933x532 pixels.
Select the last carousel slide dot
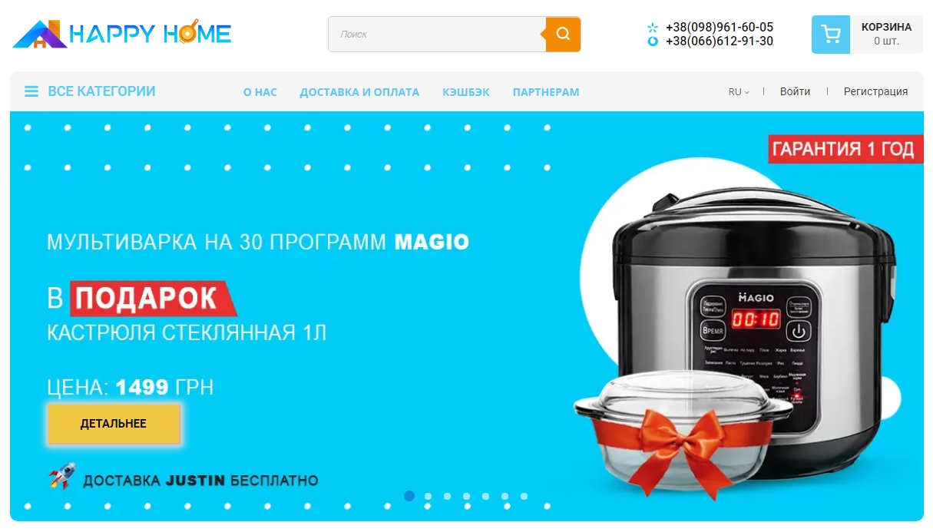(524, 496)
